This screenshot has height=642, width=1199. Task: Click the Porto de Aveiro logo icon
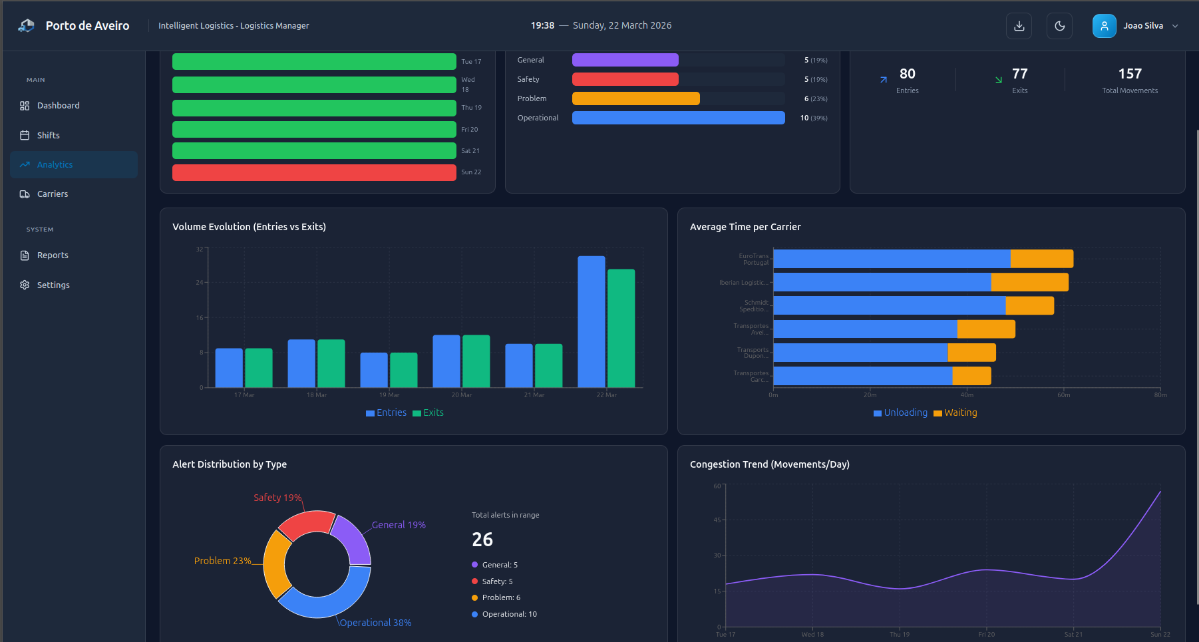(x=25, y=25)
